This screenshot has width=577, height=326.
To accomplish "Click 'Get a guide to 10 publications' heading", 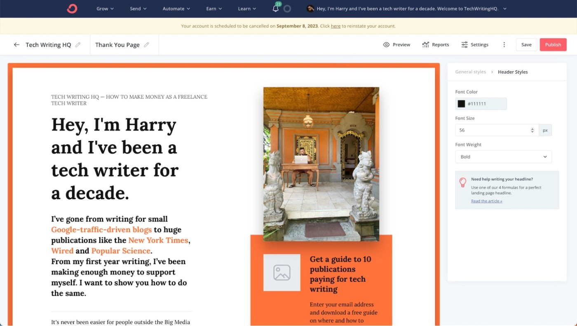I will (x=340, y=274).
